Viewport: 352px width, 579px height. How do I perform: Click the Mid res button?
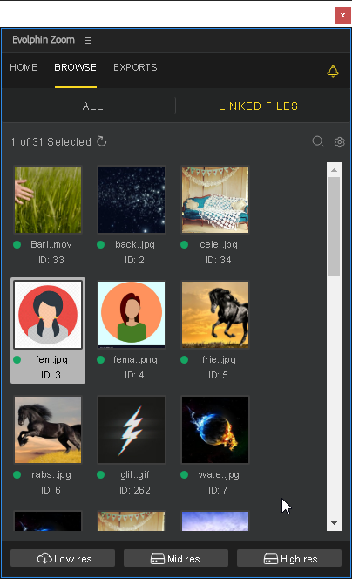pyautogui.click(x=176, y=558)
